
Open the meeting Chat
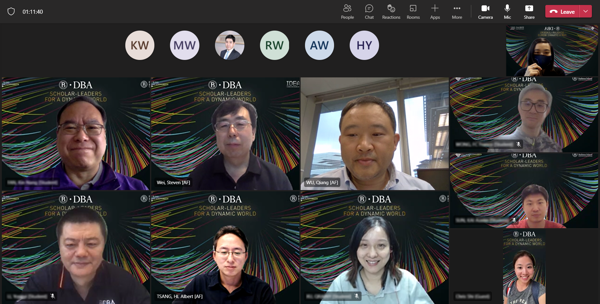[369, 12]
